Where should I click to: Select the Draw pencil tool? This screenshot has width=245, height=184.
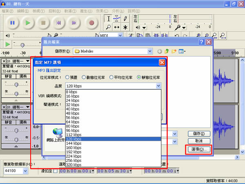[125, 19]
